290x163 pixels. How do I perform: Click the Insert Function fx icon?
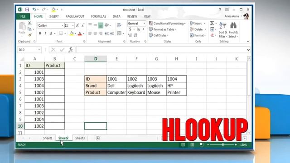[71, 50]
